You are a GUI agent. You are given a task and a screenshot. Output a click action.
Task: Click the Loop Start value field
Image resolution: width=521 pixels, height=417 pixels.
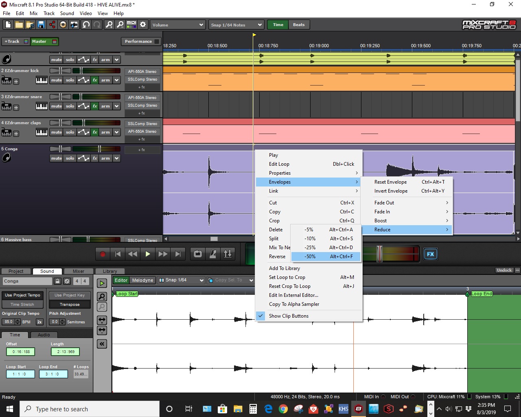tap(20, 374)
